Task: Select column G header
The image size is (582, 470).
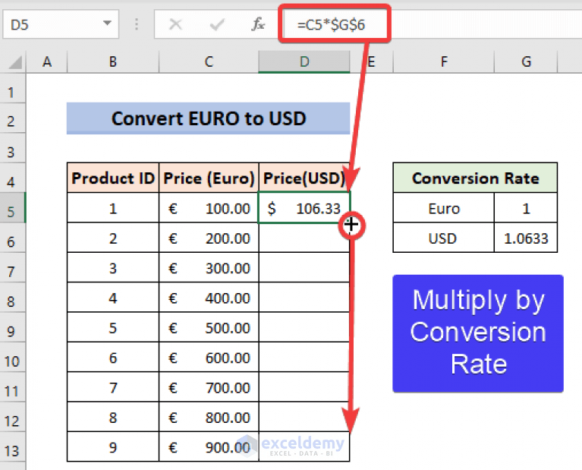Action: click(526, 62)
